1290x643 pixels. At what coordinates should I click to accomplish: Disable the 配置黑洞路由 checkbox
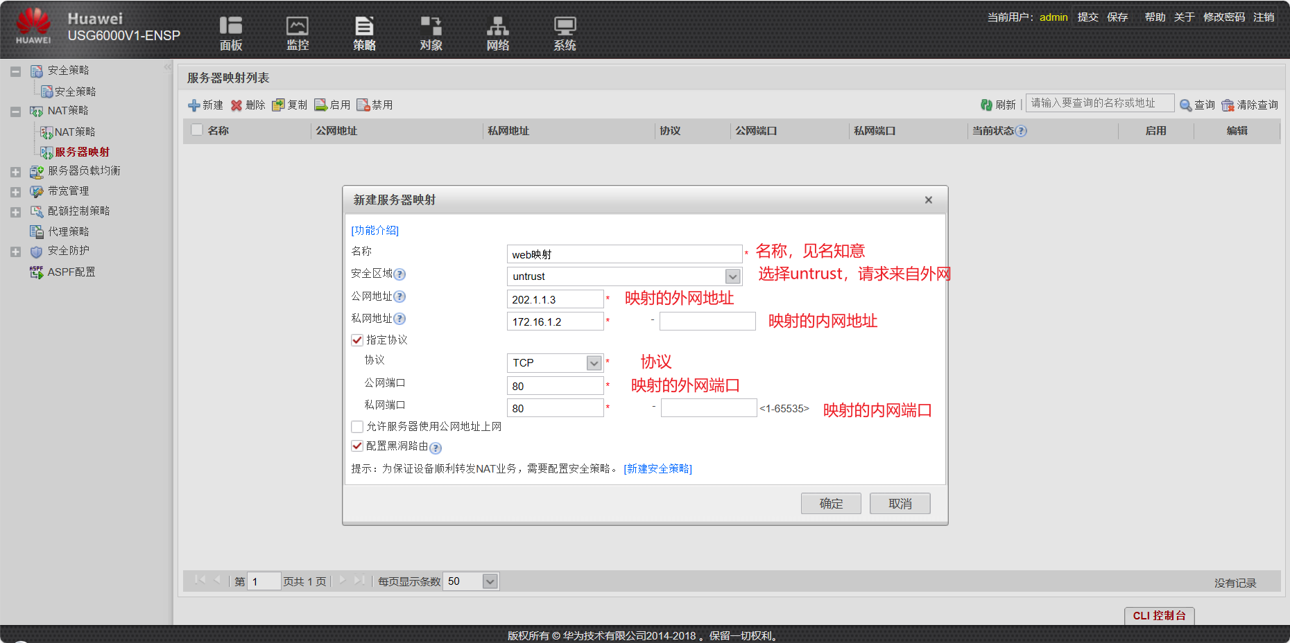pyautogui.click(x=357, y=446)
